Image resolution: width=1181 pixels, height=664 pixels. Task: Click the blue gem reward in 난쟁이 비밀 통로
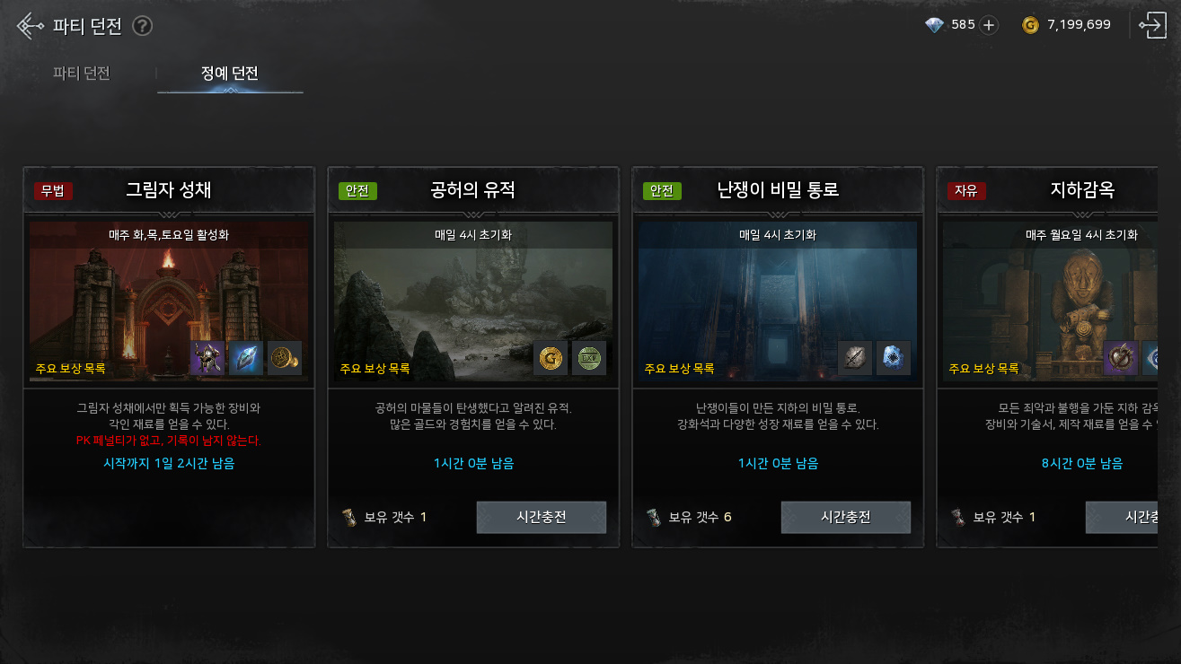(894, 358)
